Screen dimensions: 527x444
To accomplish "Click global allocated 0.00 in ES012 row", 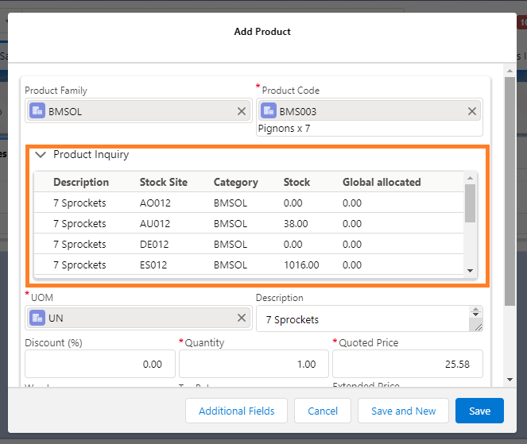I will [x=352, y=264].
